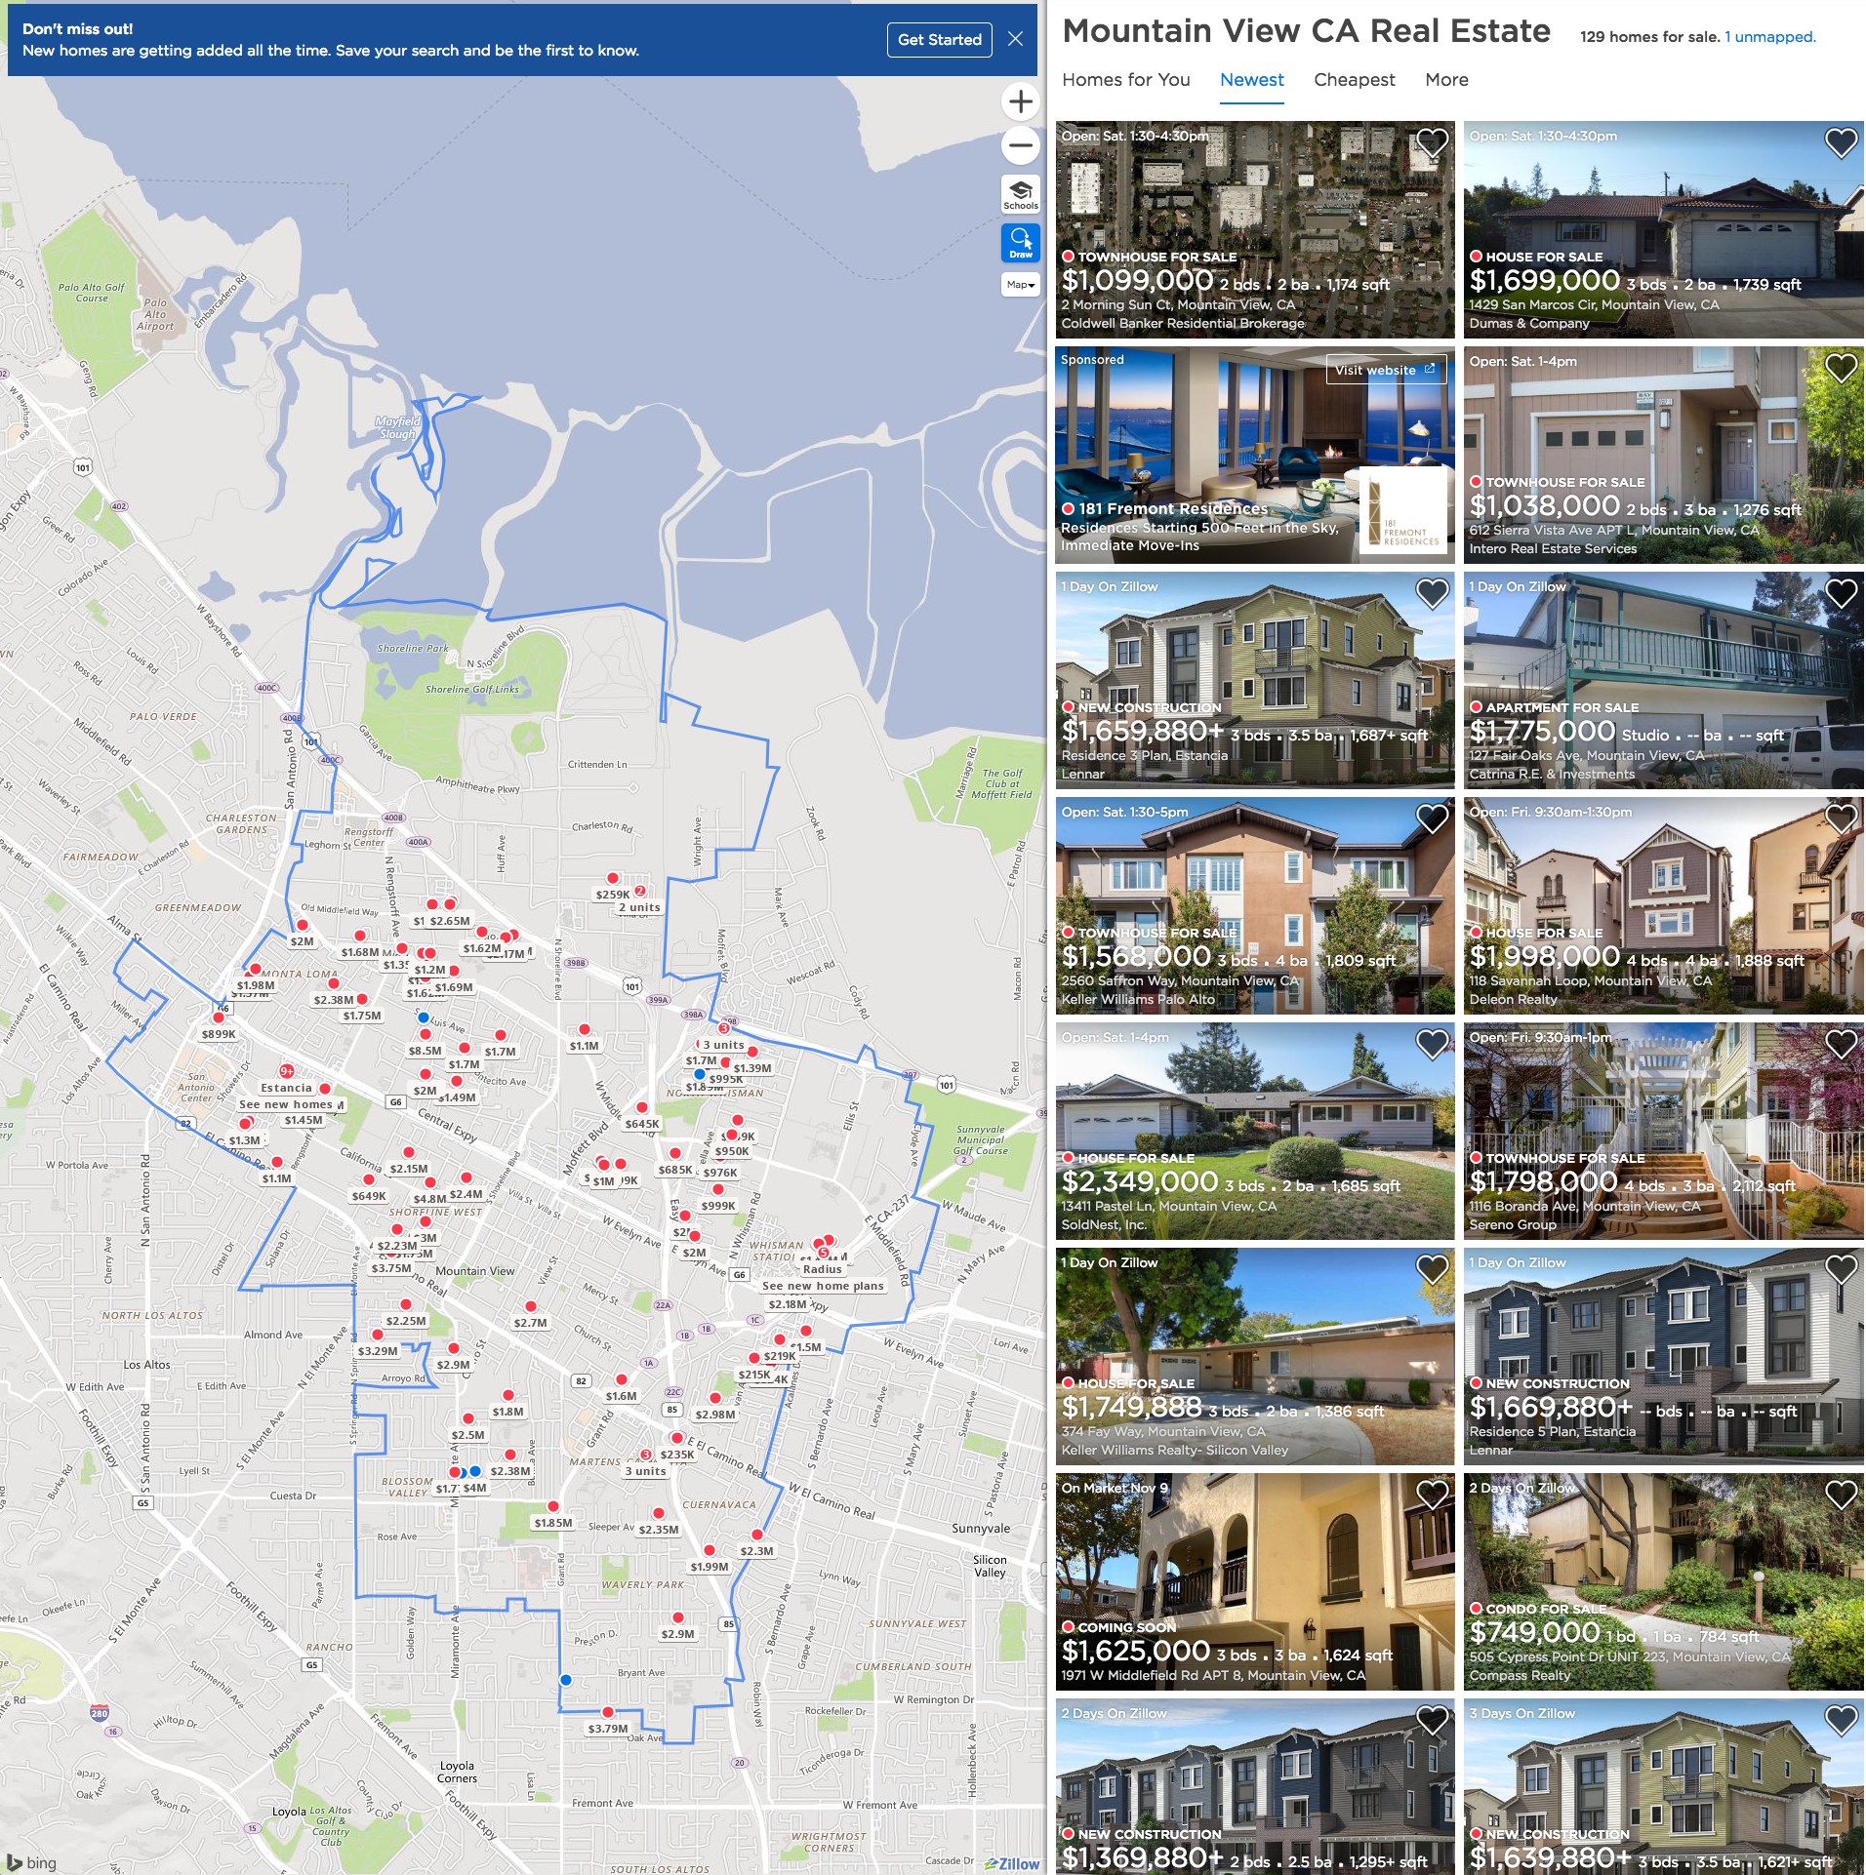The height and width of the screenshot is (1875, 1866).
Task: Zoom out on the map
Action: point(1020,145)
